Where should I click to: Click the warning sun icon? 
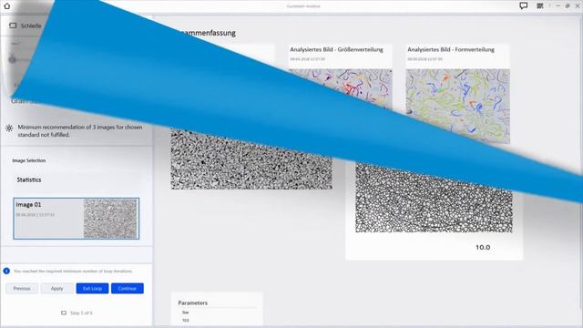(x=9, y=128)
